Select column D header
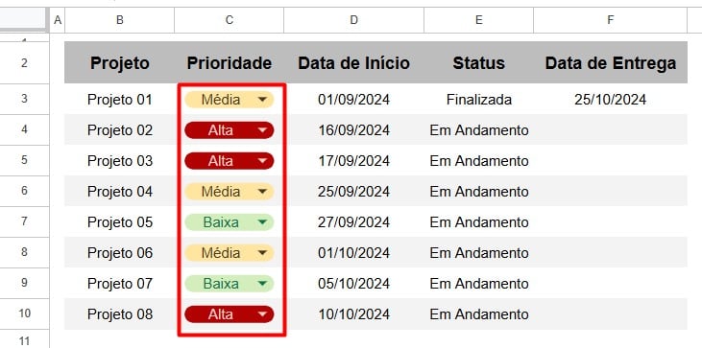The width and height of the screenshot is (702, 348). pos(353,20)
